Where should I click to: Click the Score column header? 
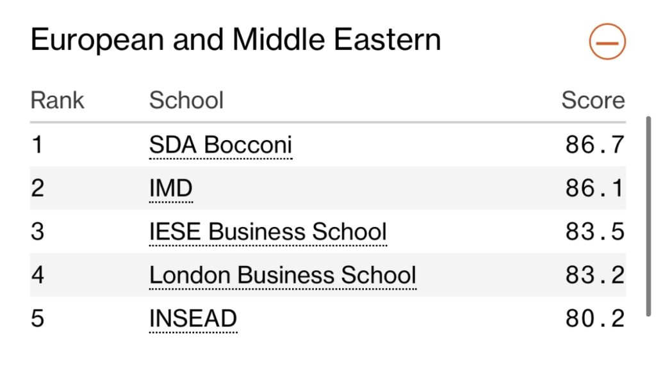point(593,100)
